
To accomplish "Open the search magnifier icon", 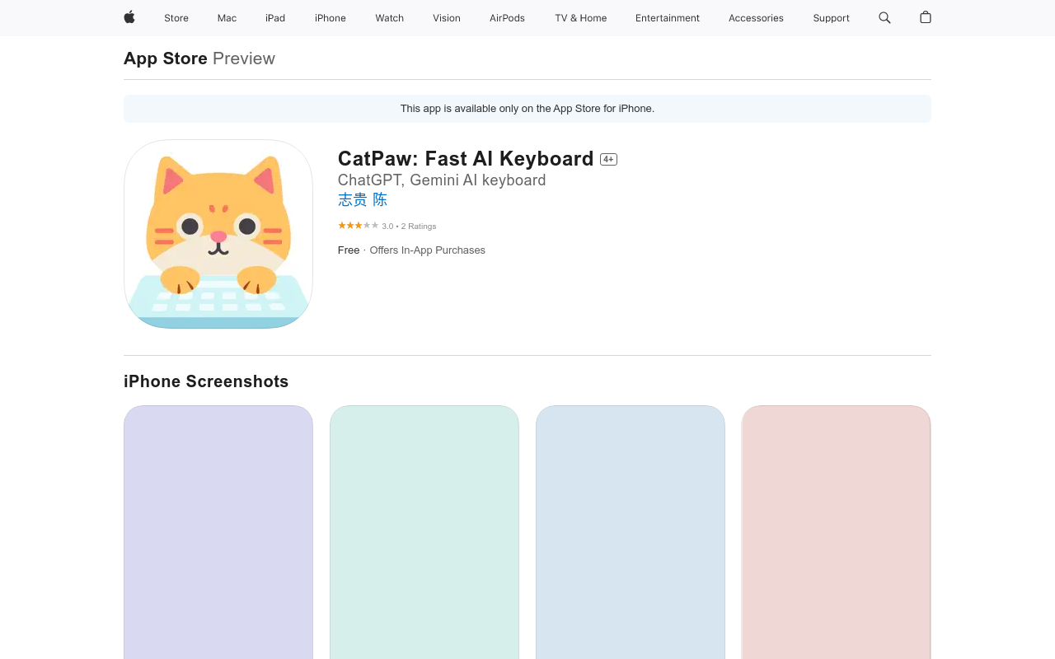I will point(884,17).
